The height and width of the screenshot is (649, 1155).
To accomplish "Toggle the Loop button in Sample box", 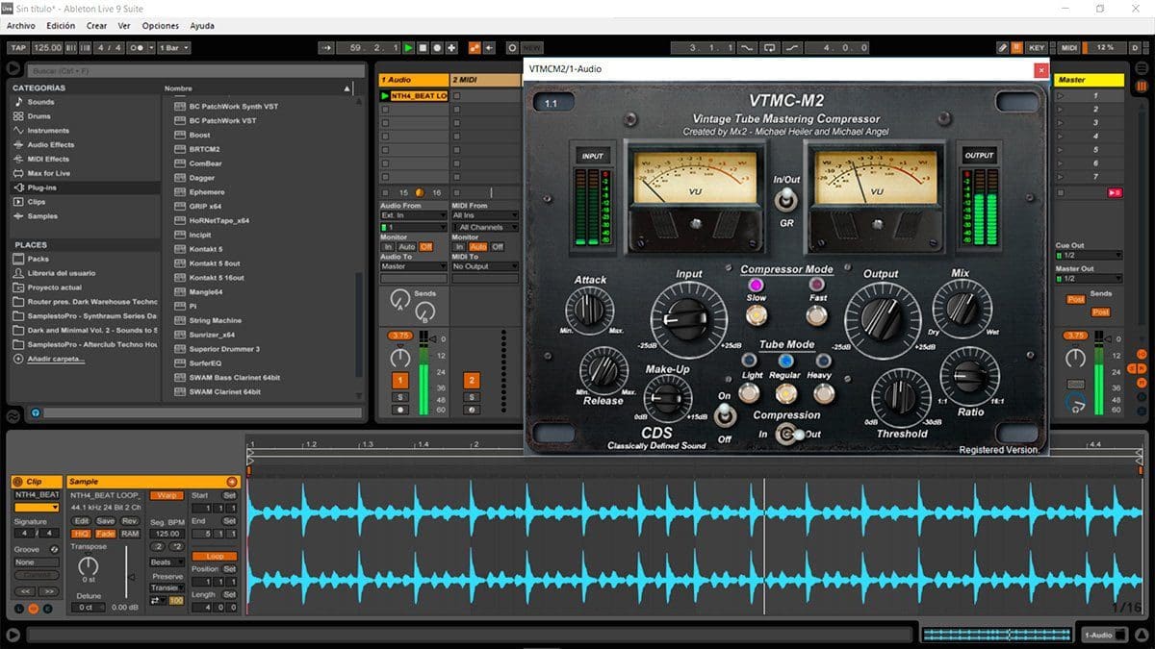I will tap(215, 557).
